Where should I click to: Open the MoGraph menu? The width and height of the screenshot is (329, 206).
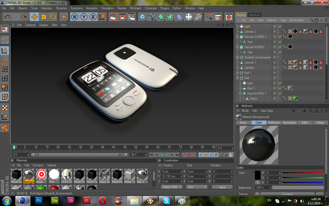click(x=135, y=8)
